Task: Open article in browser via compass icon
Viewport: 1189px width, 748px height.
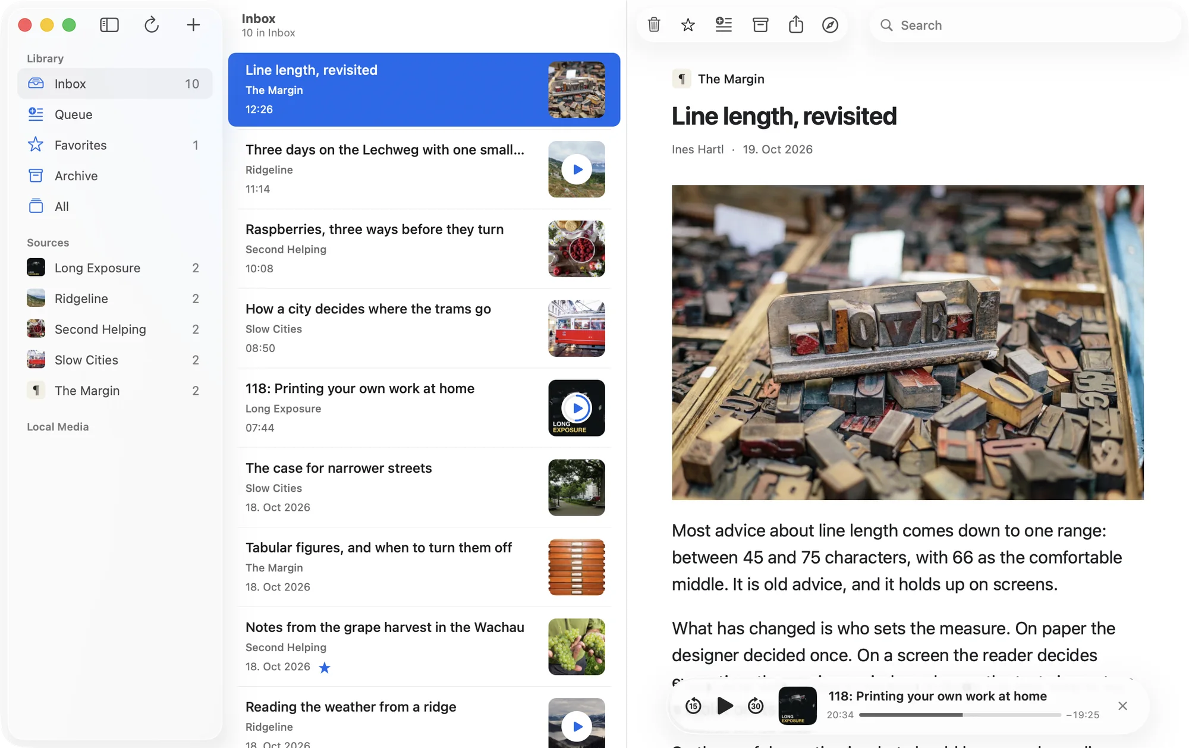Action: 831,25
